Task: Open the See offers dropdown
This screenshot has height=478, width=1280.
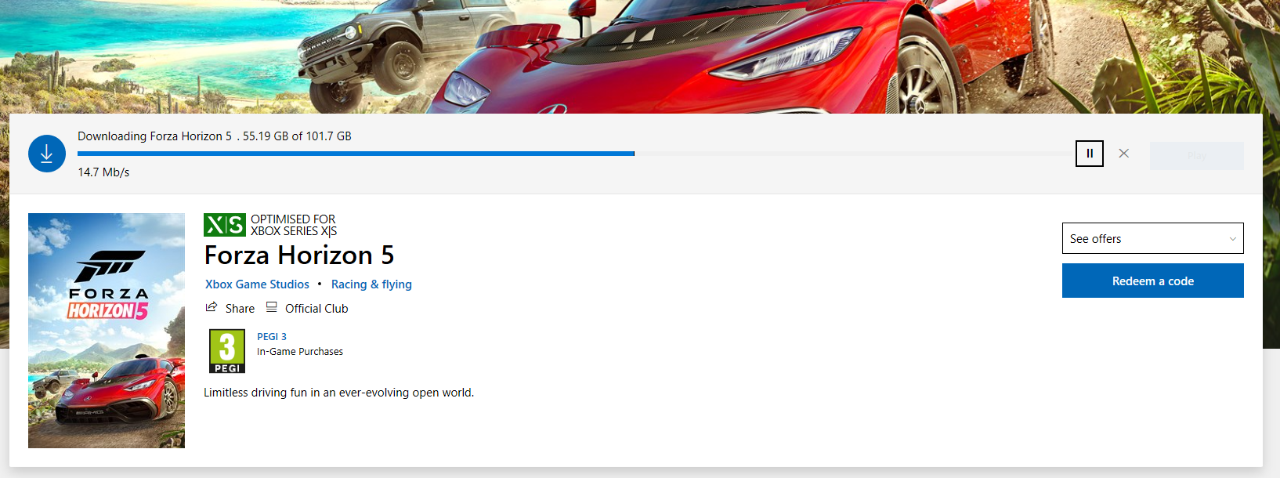Action: pos(1152,238)
